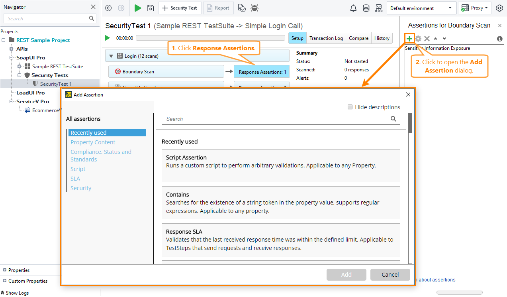Click Cancel in the Add Assertion dialog
The width and height of the screenshot is (507, 297).
(x=390, y=275)
